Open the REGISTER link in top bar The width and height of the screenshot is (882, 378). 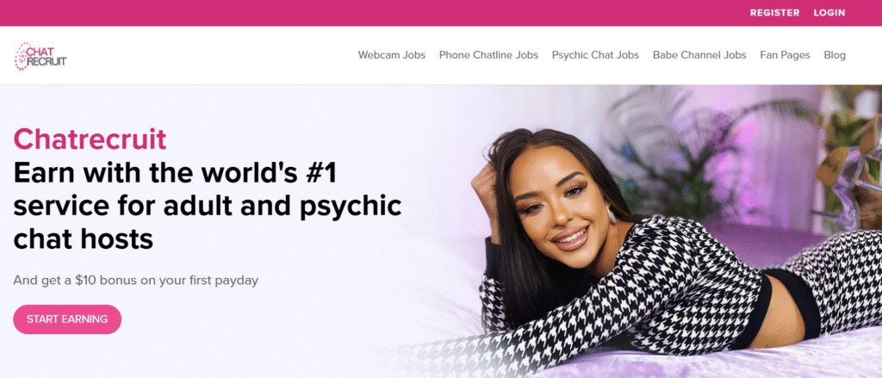point(774,13)
